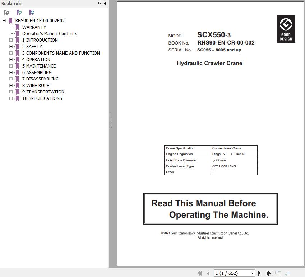Select the 7 DISASSEMBLING bookmark label
This screenshot has height=277, width=305.
40,79
